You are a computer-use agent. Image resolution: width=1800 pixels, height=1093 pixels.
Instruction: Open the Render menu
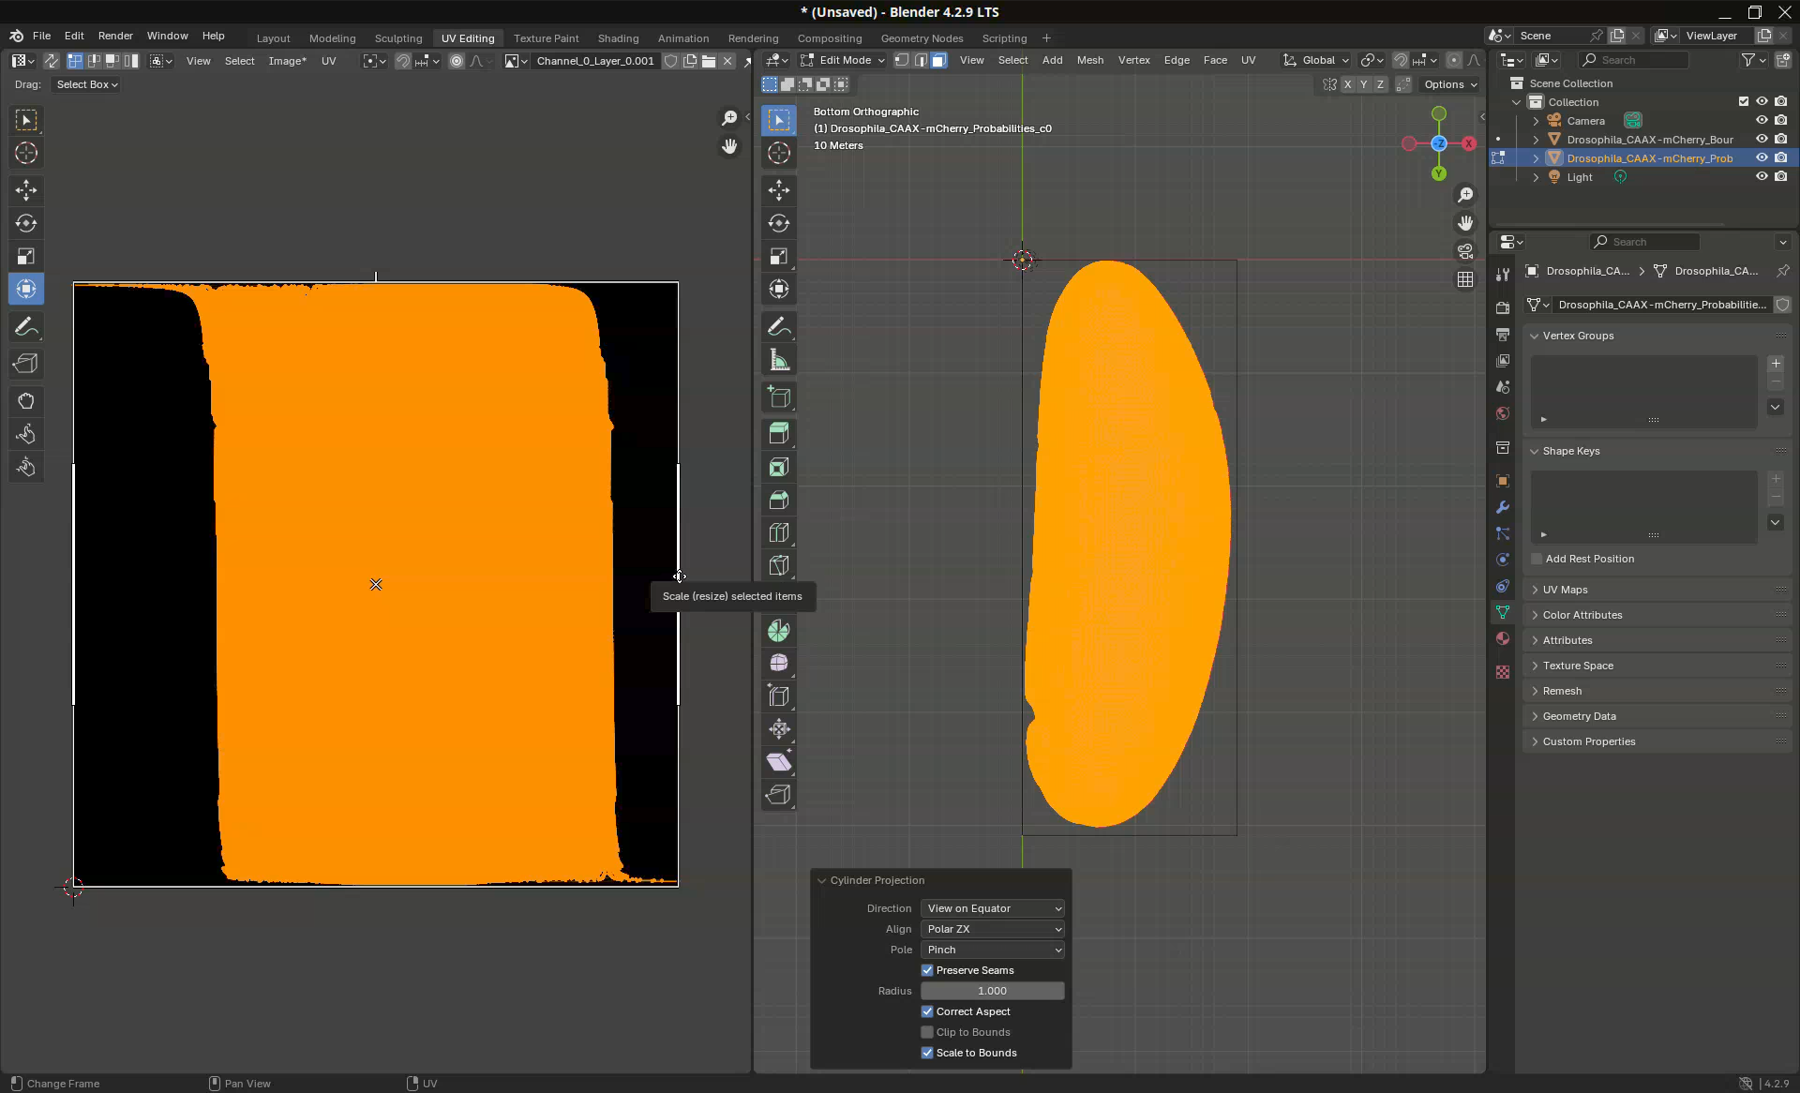click(x=115, y=36)
